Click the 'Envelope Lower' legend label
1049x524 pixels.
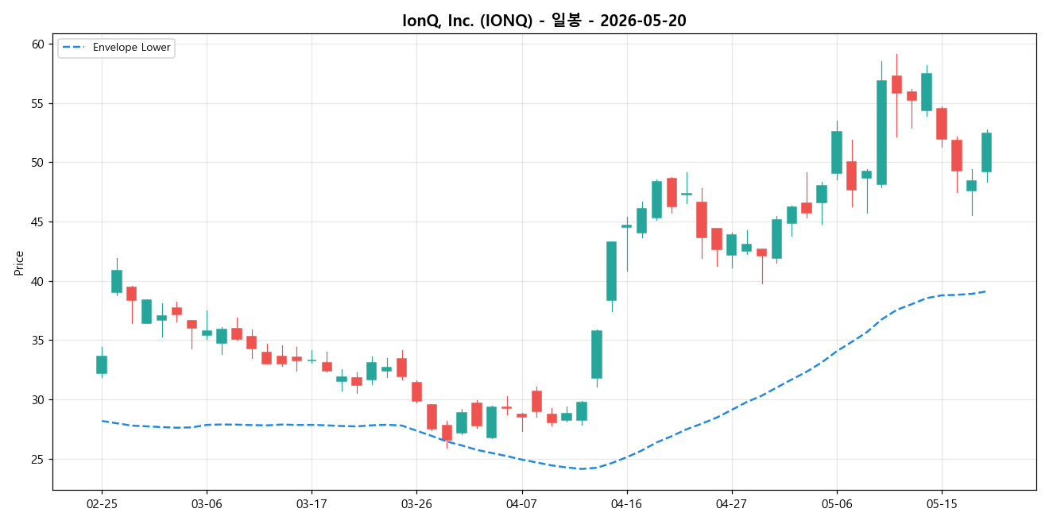(131, 48)
